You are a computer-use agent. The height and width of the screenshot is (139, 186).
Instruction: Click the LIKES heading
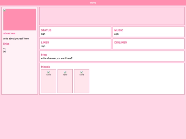45,43
